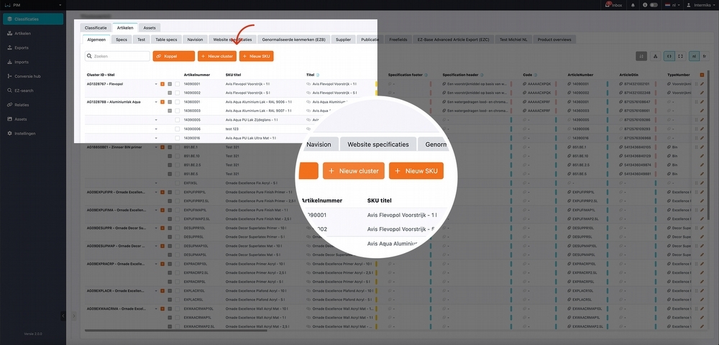
Task: Open the Inbox notifications icon
Action: point(613,5)
